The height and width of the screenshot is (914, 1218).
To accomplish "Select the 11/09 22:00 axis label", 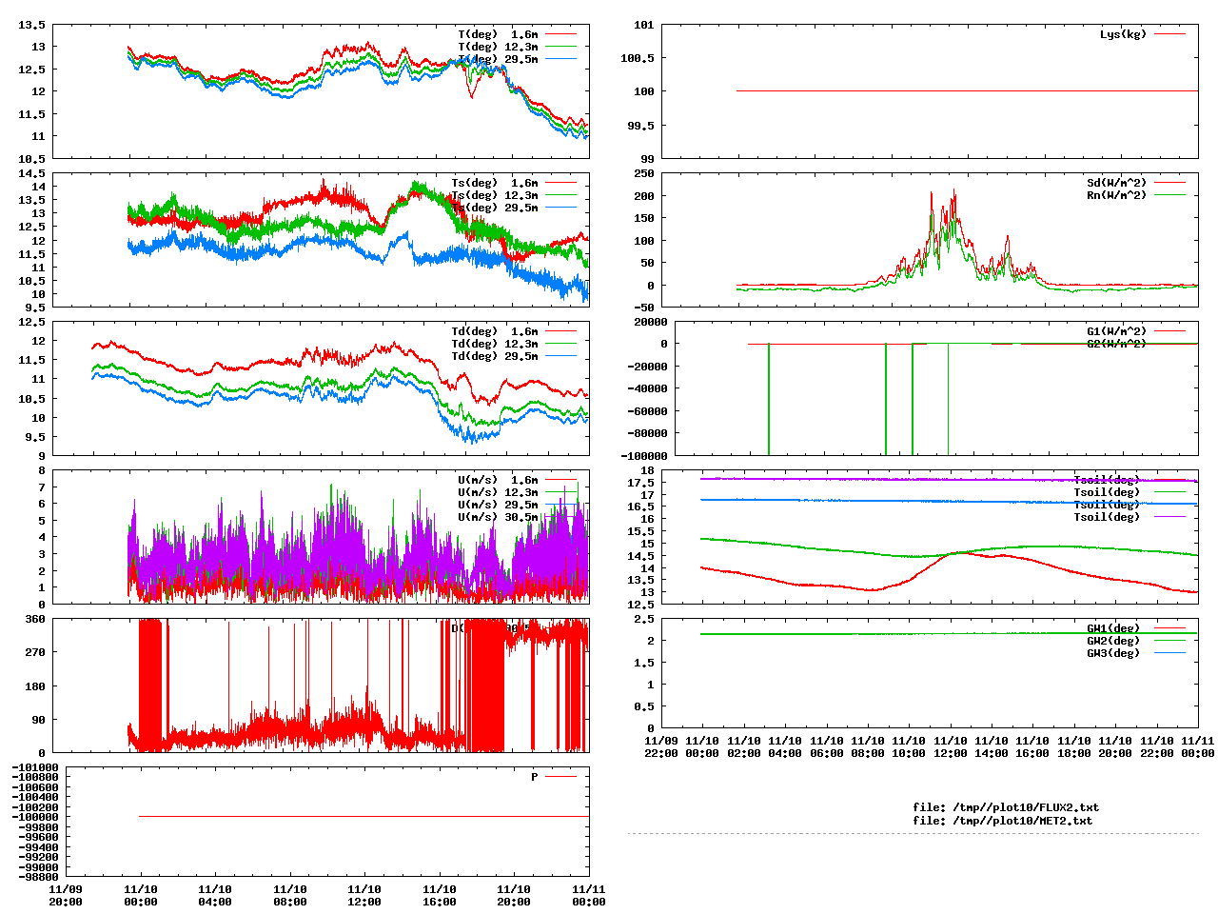I will 661,746.
